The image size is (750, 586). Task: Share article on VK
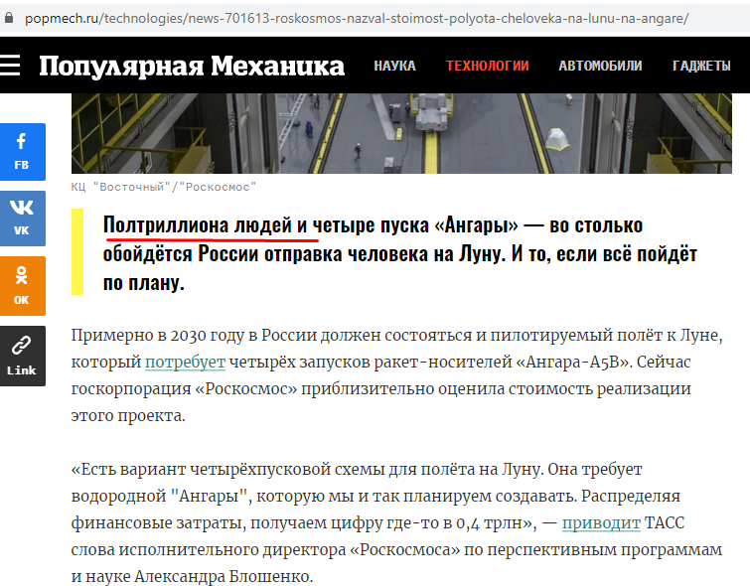[22, 218]
